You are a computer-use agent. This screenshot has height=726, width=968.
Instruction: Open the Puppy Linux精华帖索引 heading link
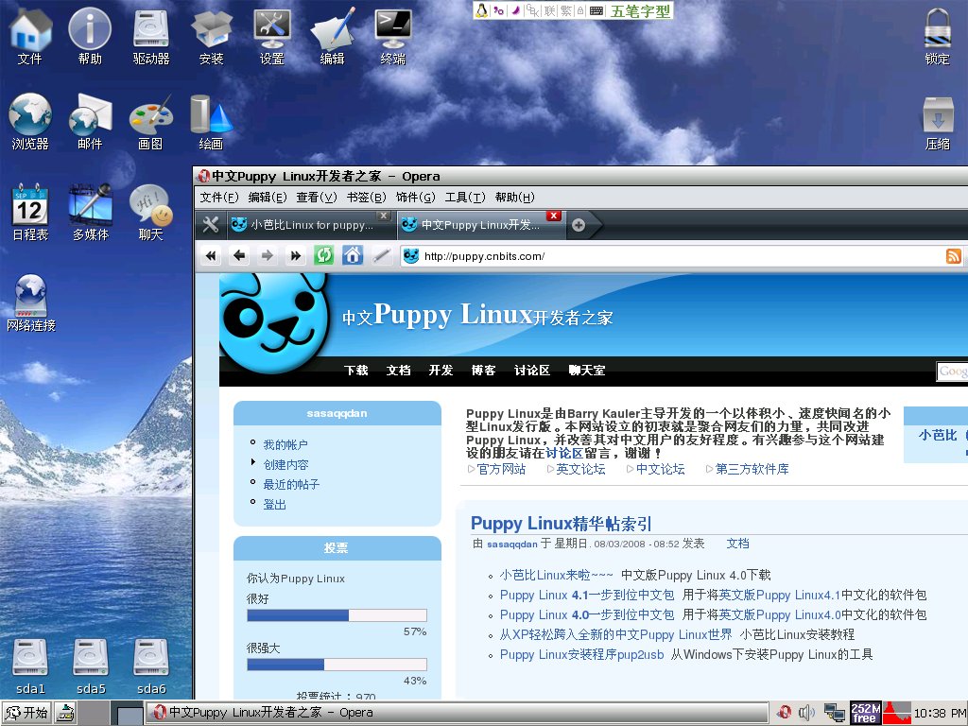coord(562,524)
